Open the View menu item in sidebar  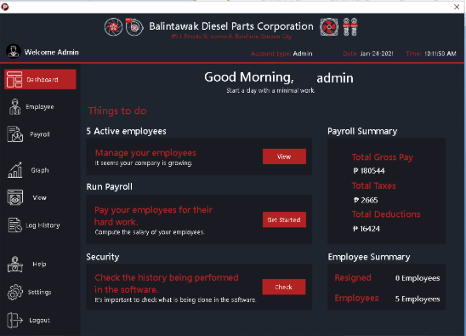click(39, 197)
